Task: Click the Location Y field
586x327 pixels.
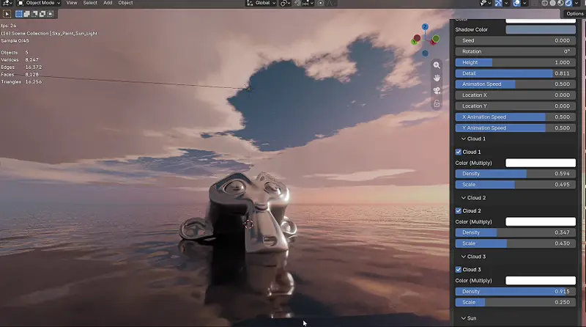Action: tap(516, 106)
